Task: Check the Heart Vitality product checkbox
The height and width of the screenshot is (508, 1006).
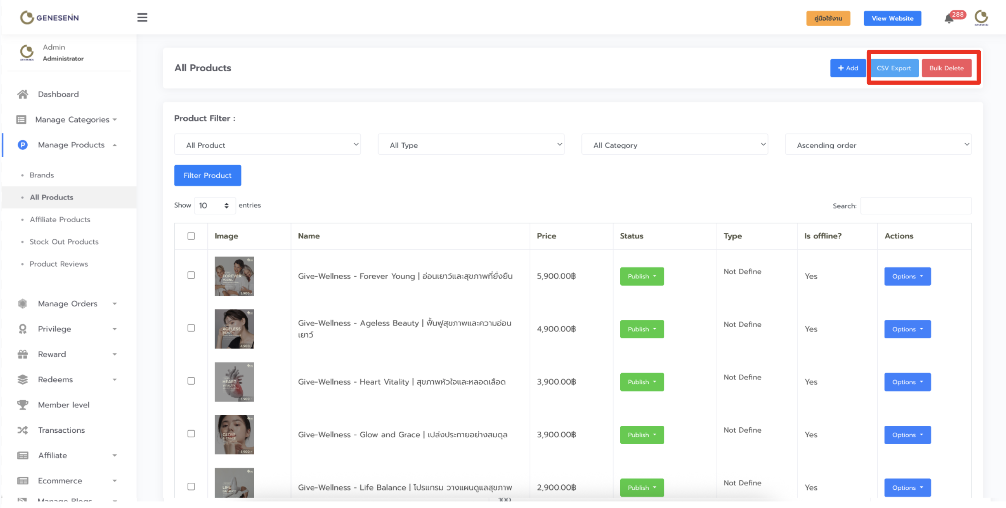Action: [x=191, y=381]
